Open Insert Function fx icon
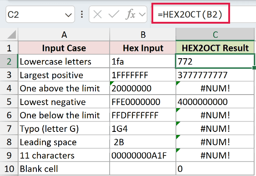Image resolution: width=256 pixels, height=176 pixels. [x=131, y=15]
